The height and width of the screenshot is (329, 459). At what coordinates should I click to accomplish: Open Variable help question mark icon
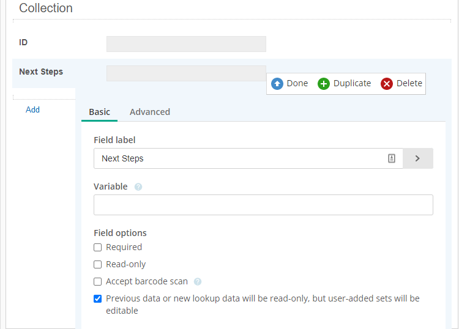(x=138, y=187)
